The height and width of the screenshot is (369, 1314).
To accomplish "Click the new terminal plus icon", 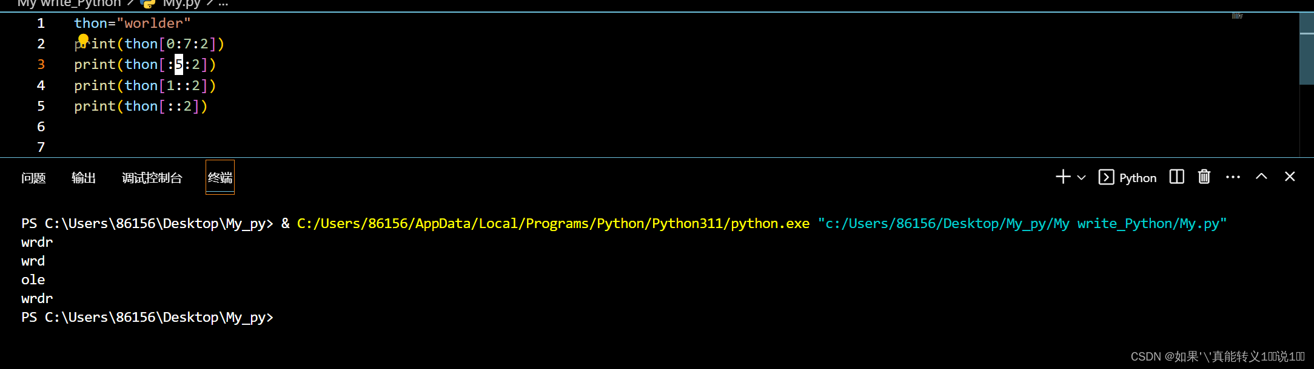I will pyautogui.click(x=1062, y=177).
